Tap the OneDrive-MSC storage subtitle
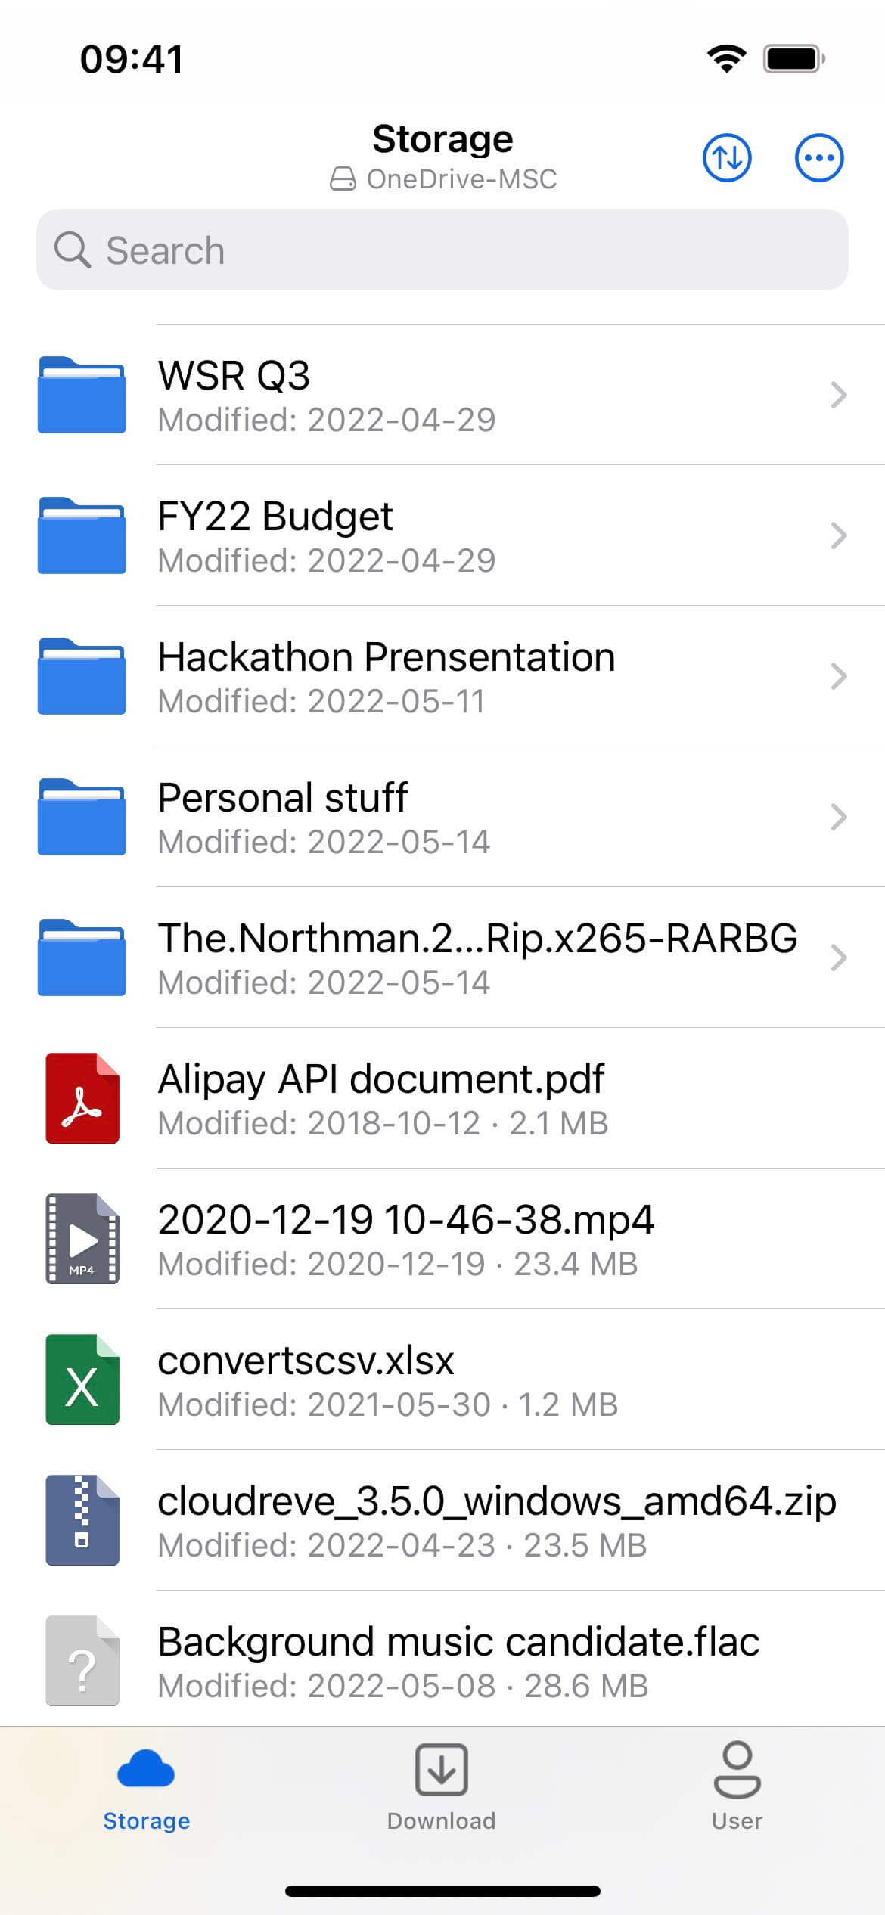885x1915 pixels. [x=443, y=179]
